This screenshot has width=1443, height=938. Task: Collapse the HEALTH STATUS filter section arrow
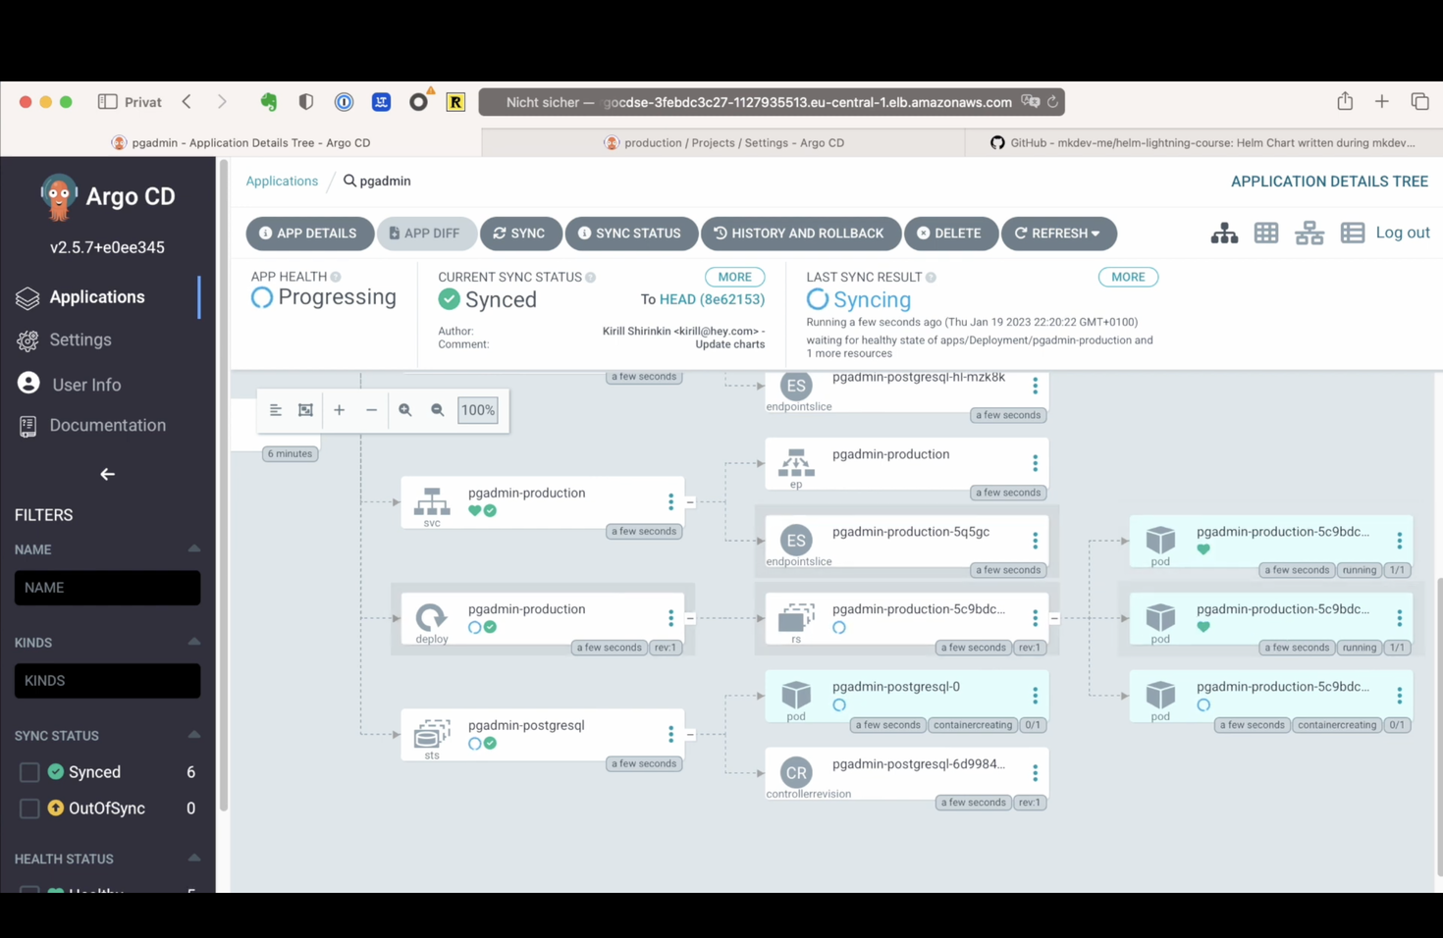(x=193, y=859)
